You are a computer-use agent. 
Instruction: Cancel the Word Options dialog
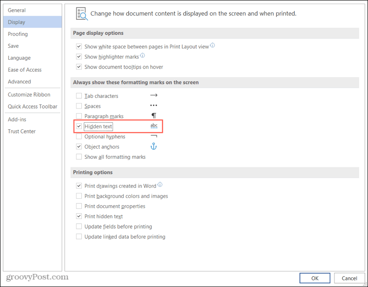tap(349, 278)
